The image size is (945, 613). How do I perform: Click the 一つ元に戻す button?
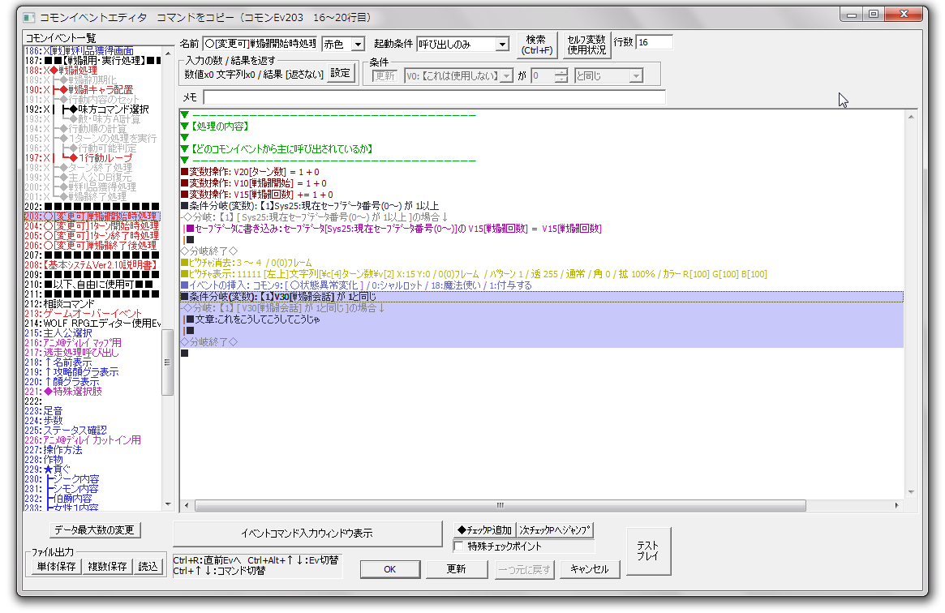point(524,569)
